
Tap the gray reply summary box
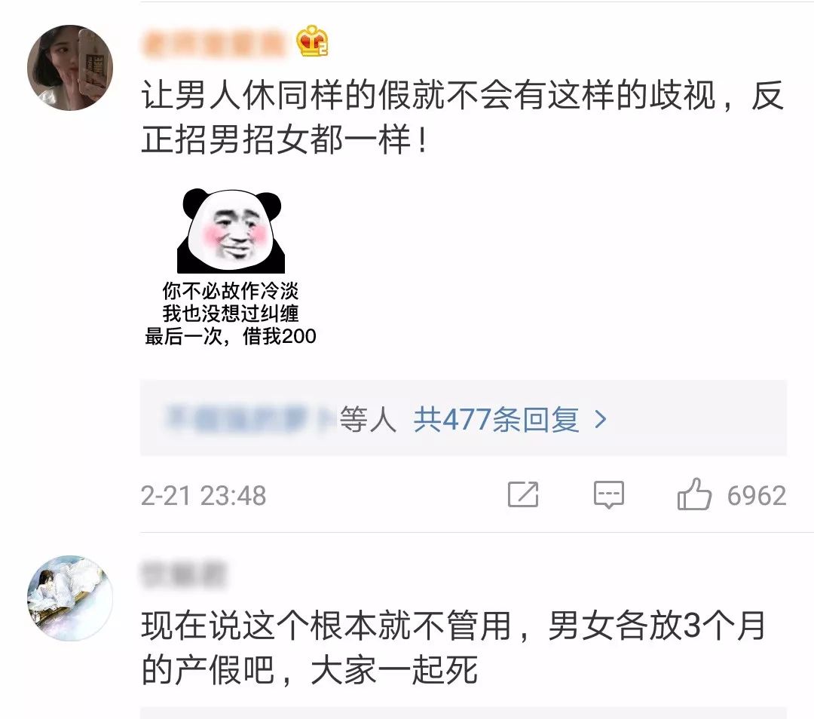click(x=464, y=418)
